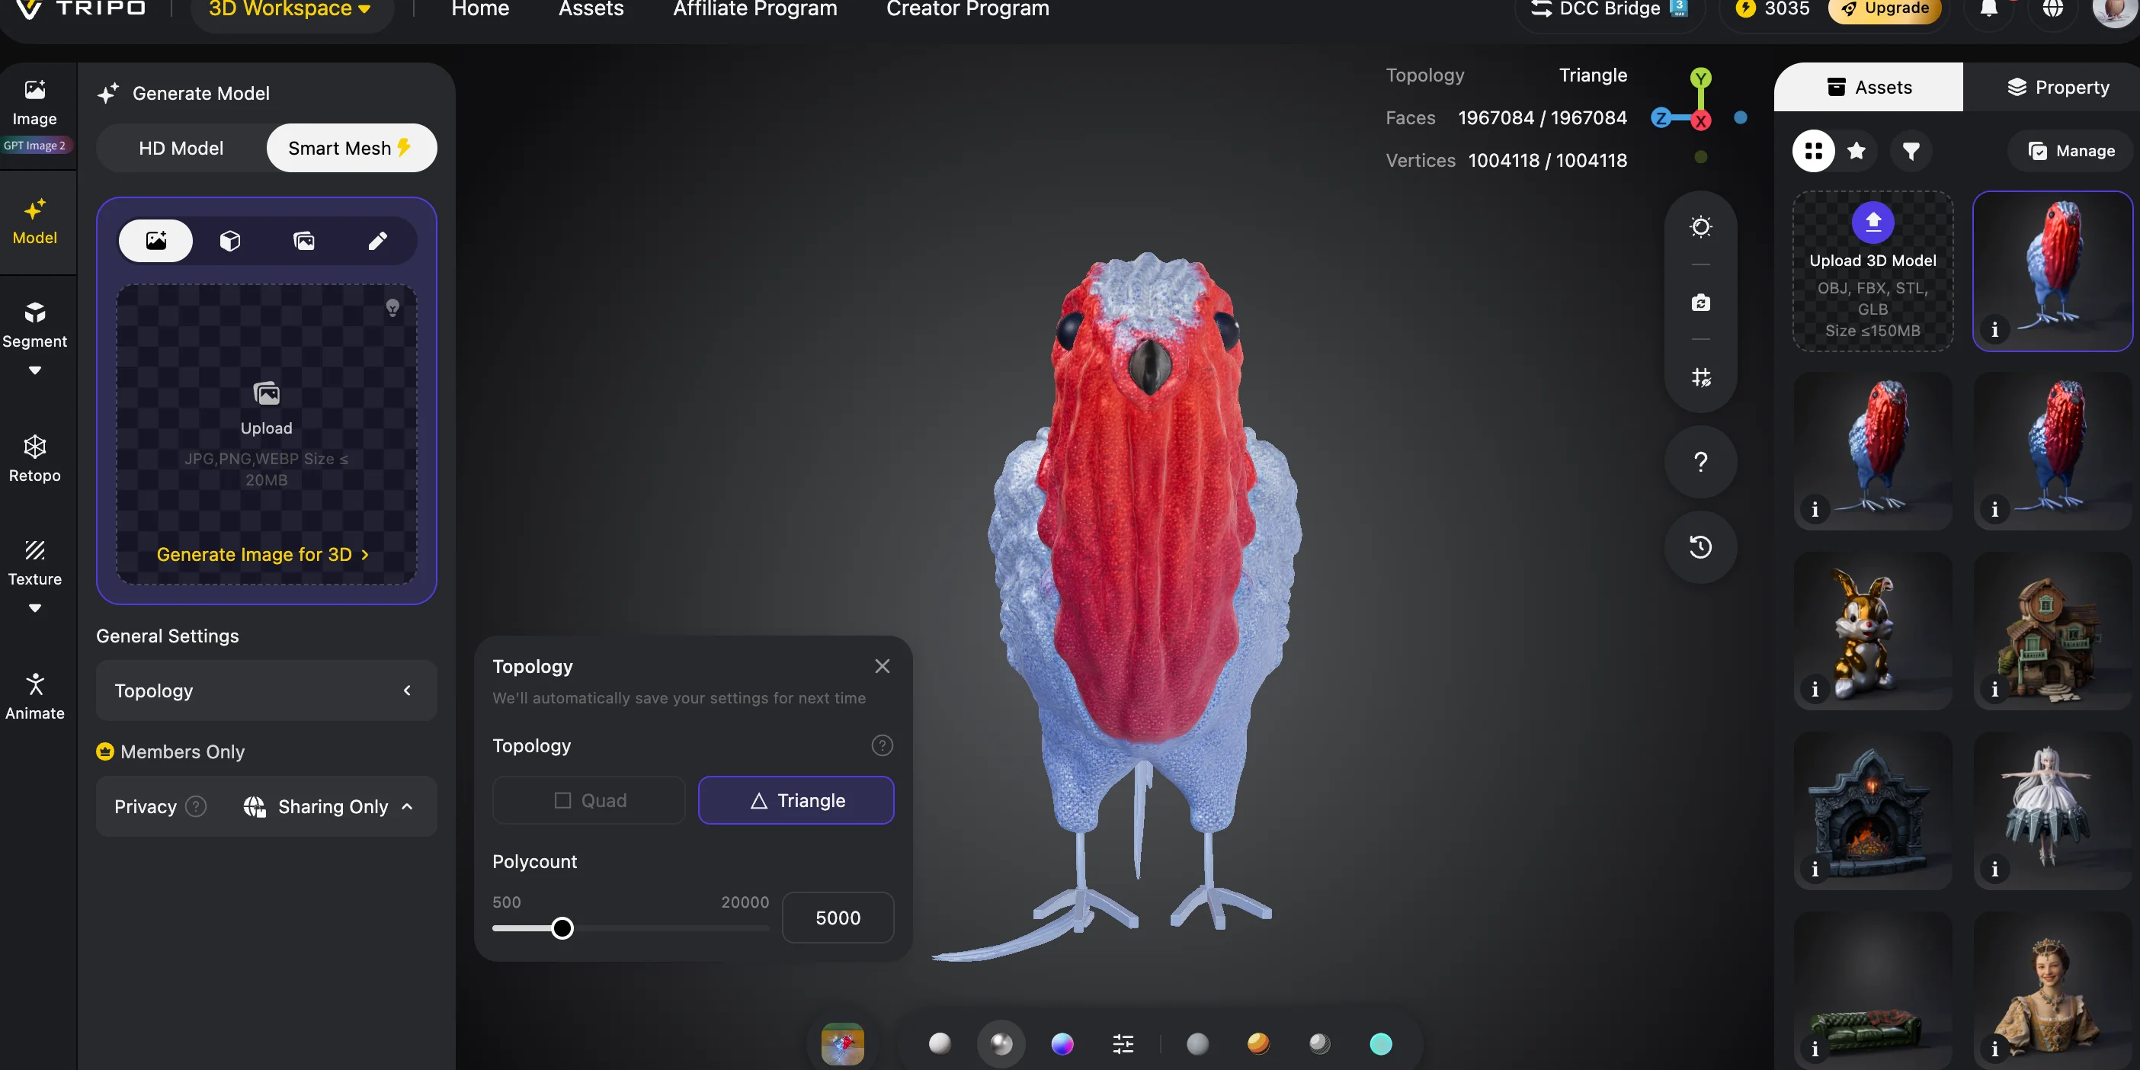Follow the Generate Image for 3D link
This screenshot has width=2140, height=1070.
pyautogui.click(x=262, y=555)
